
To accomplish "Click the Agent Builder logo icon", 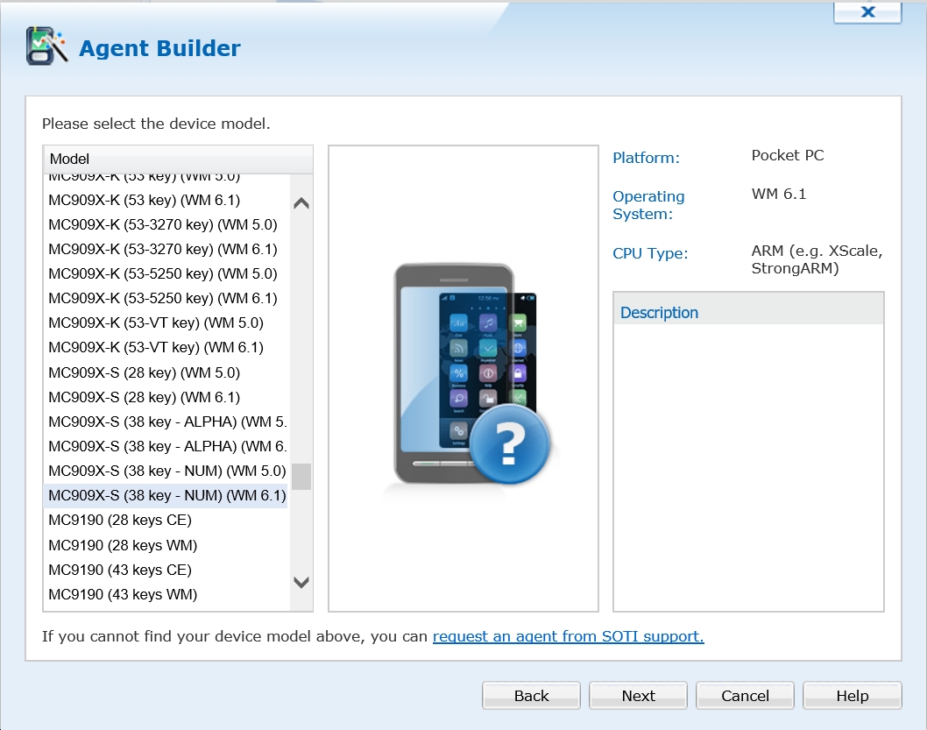I will (46, 46).
